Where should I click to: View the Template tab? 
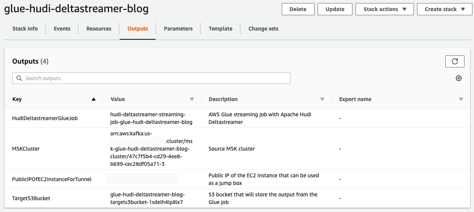click(221, 29)
